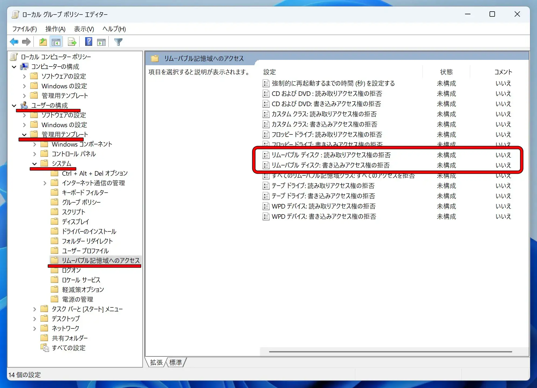The width and height of the screenshot is (537, 388).
Task: Select リムーバブル ディスク: 書き込みアクセス権の拒否 setting
Action: coord(330,165)
